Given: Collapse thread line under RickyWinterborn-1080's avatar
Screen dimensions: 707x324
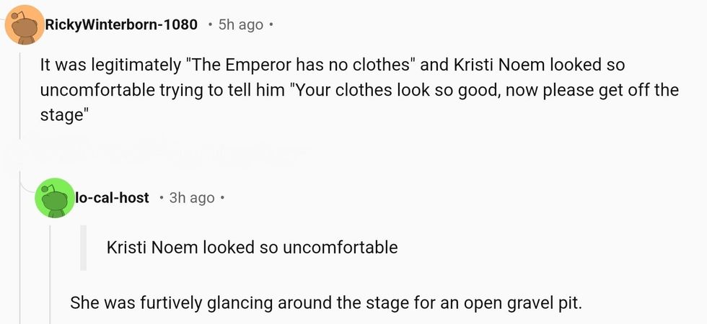Looking at the screenshot, I should click(20, 94).
